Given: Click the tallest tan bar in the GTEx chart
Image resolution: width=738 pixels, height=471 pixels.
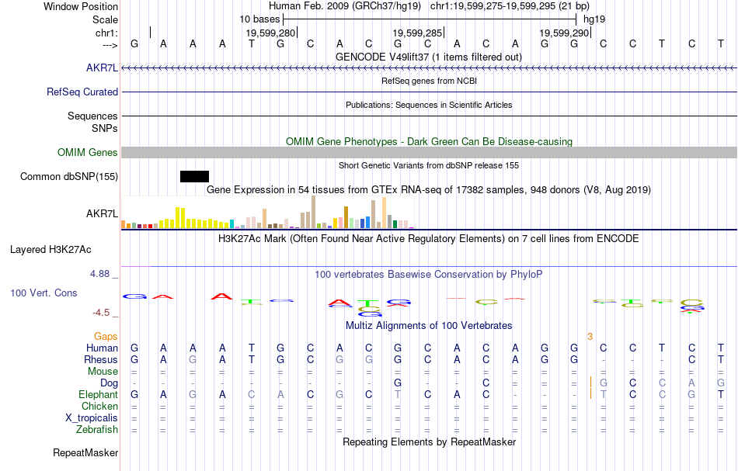Looking at the screenshot, I should pos(314,212).
